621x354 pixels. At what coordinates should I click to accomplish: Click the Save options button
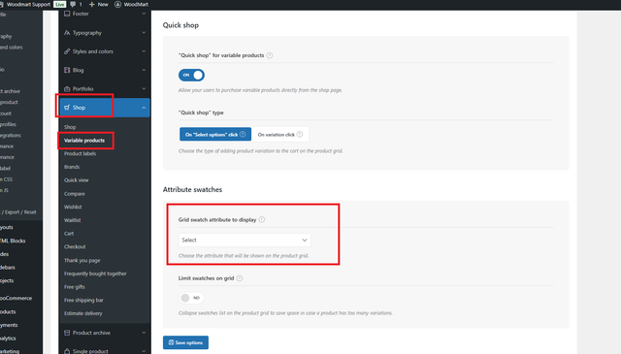click(185, 342)
